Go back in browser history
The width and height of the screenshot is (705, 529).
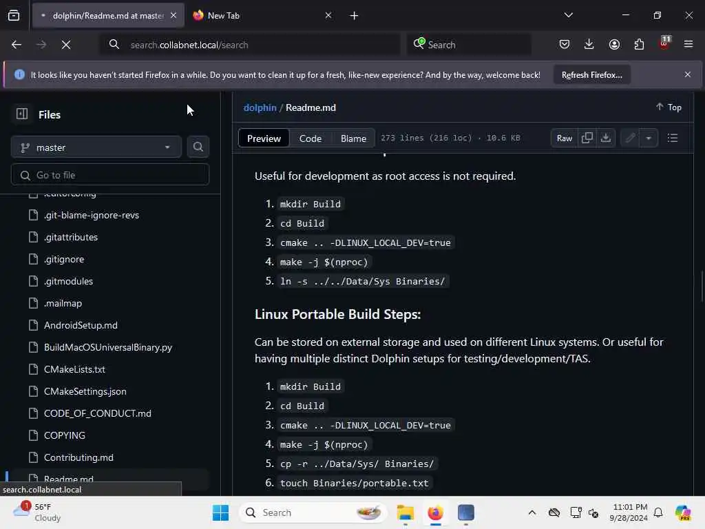(17, 45)
